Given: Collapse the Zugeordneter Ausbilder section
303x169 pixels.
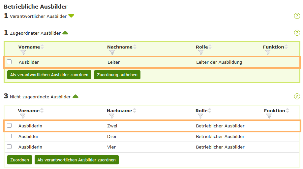Looking at the screenshot, I should coord(65,33).
